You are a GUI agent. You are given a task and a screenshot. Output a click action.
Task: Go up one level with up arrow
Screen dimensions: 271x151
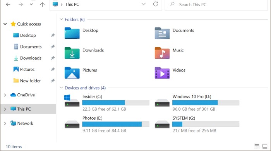click(x=42, y=4)
